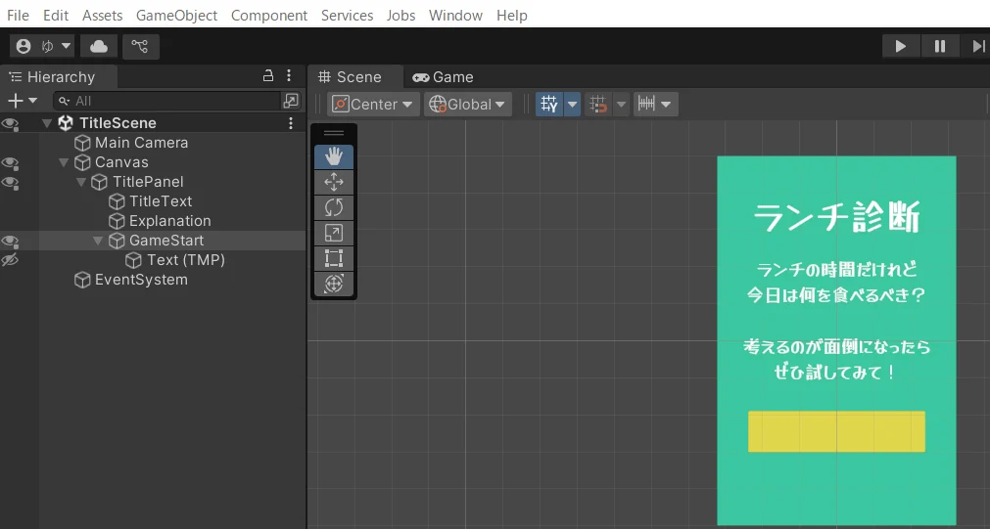Open the Services menu

(x=347, y=15)
